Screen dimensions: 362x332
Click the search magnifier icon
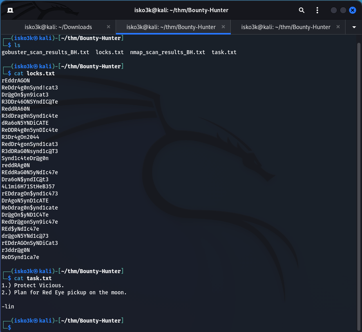coord(302,10)
